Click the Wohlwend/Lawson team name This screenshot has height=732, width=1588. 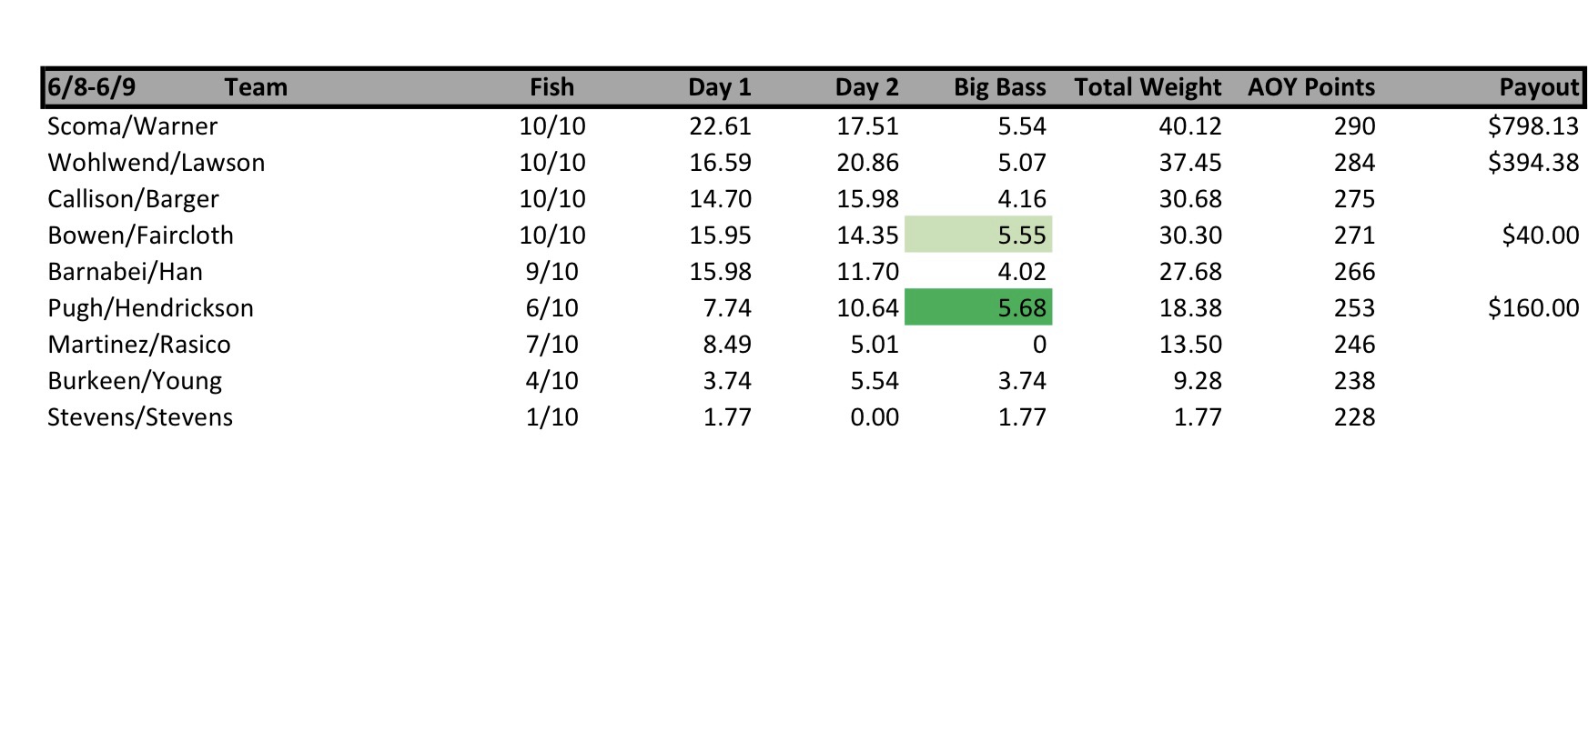[156, 162]
